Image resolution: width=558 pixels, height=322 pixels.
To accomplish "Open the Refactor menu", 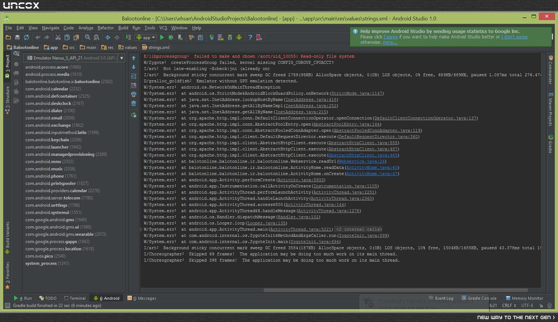I will pyautogui.click(x=106, y=28).
